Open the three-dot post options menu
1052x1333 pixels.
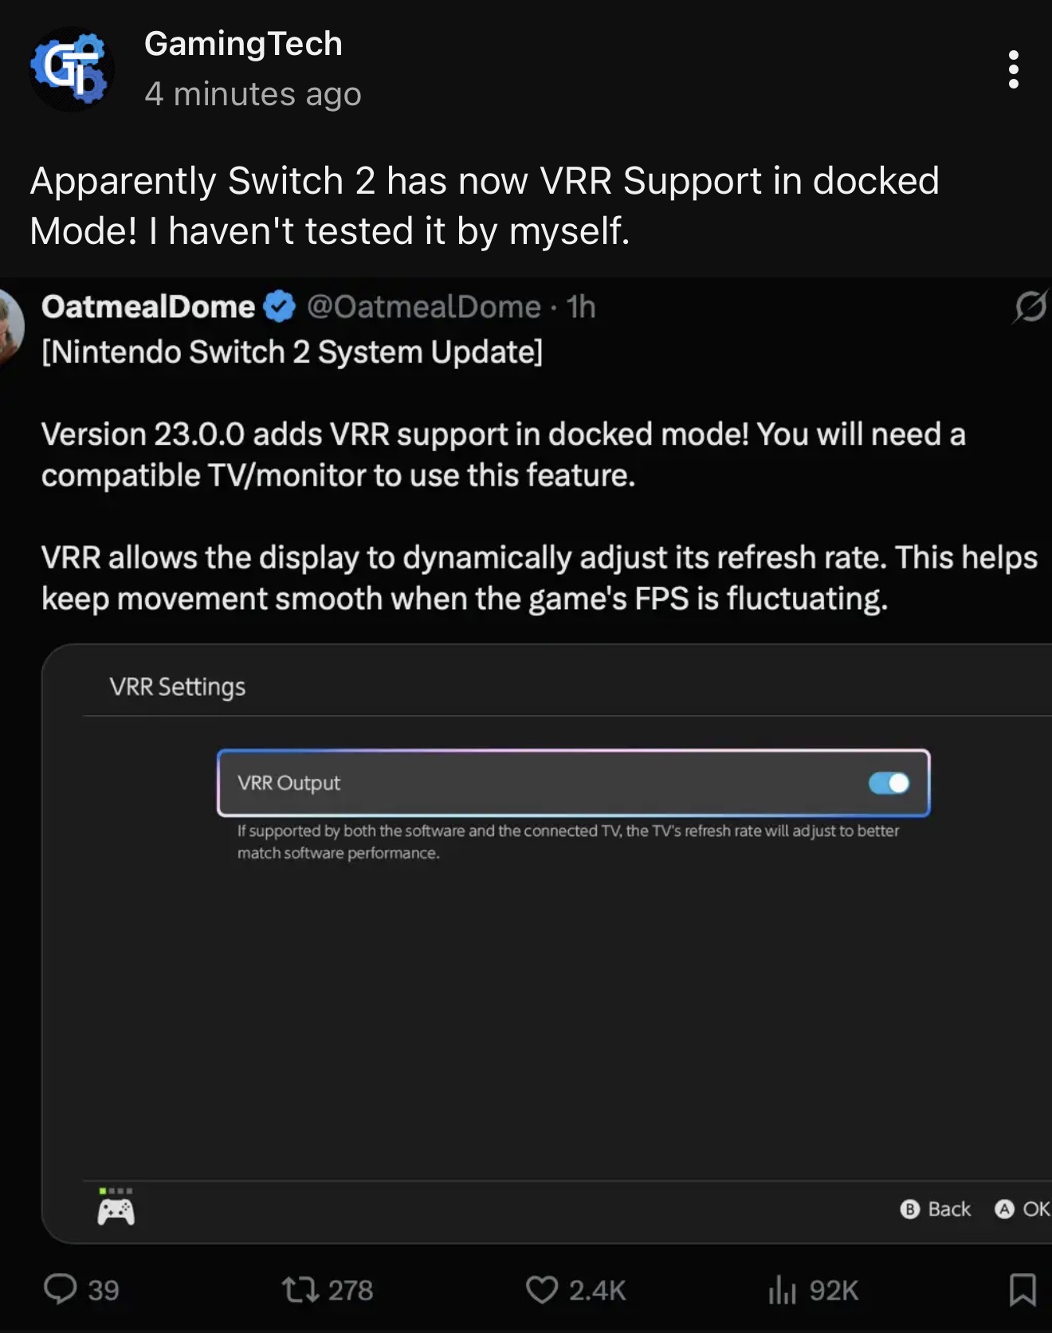click(1013, 69)
